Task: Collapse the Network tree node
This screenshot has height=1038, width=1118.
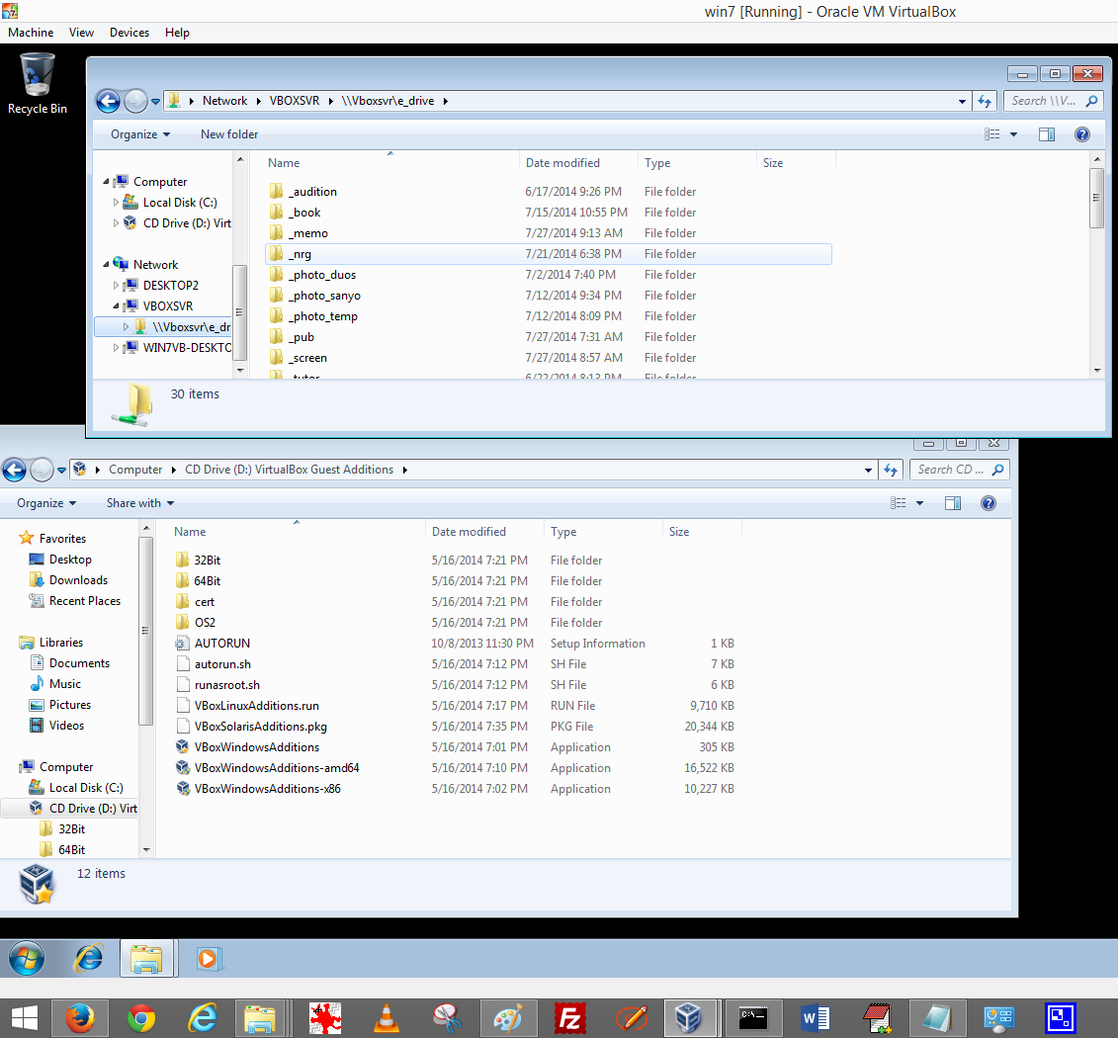Action: 106,265
